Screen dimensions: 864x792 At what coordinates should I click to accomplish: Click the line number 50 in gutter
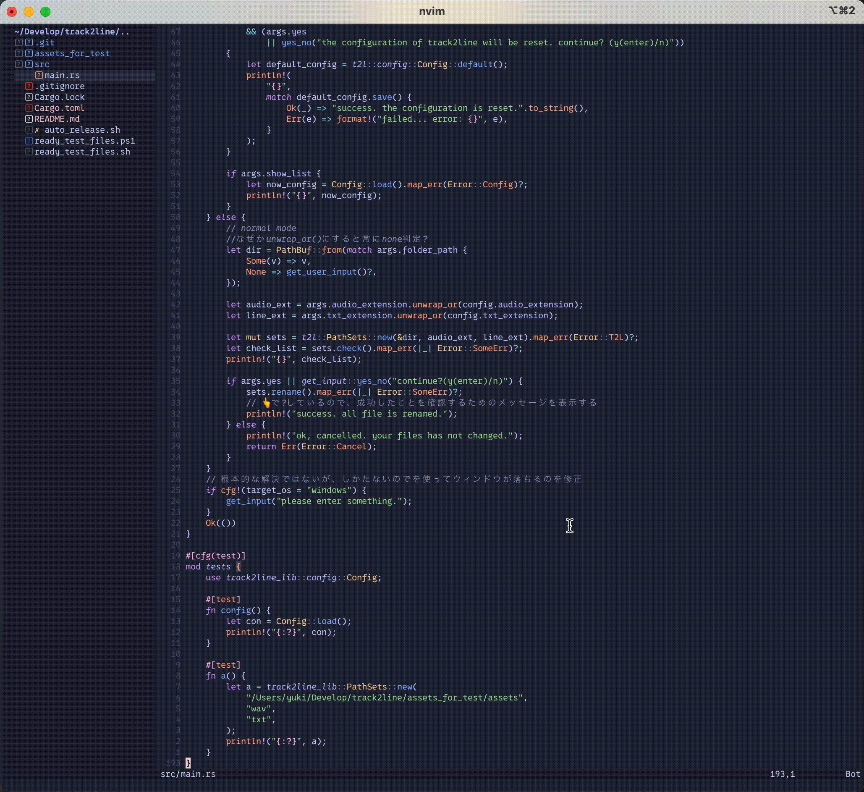click(175, 217)
